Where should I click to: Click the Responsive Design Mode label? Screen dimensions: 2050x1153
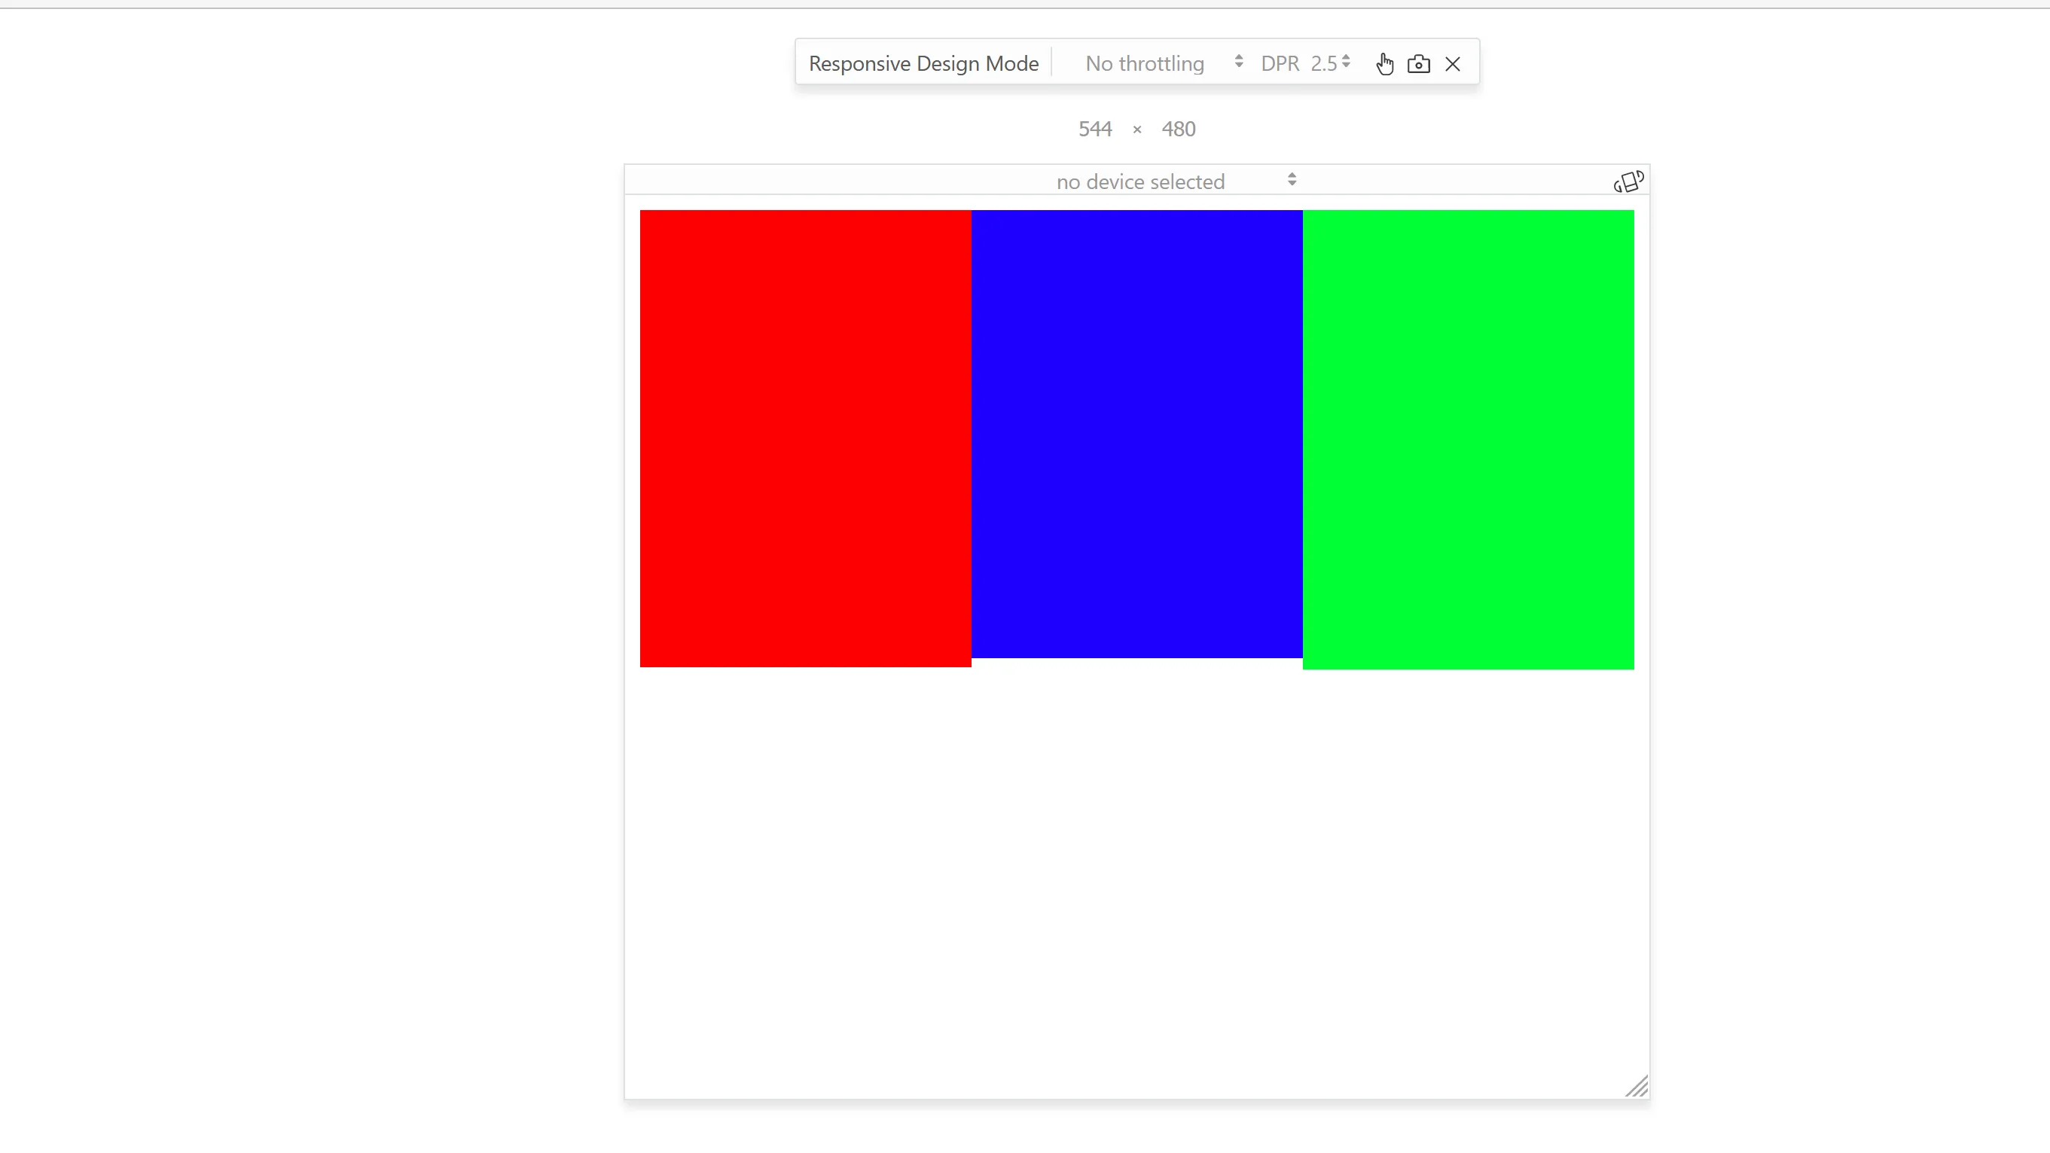pyautogui.click(x=923, y=64)
